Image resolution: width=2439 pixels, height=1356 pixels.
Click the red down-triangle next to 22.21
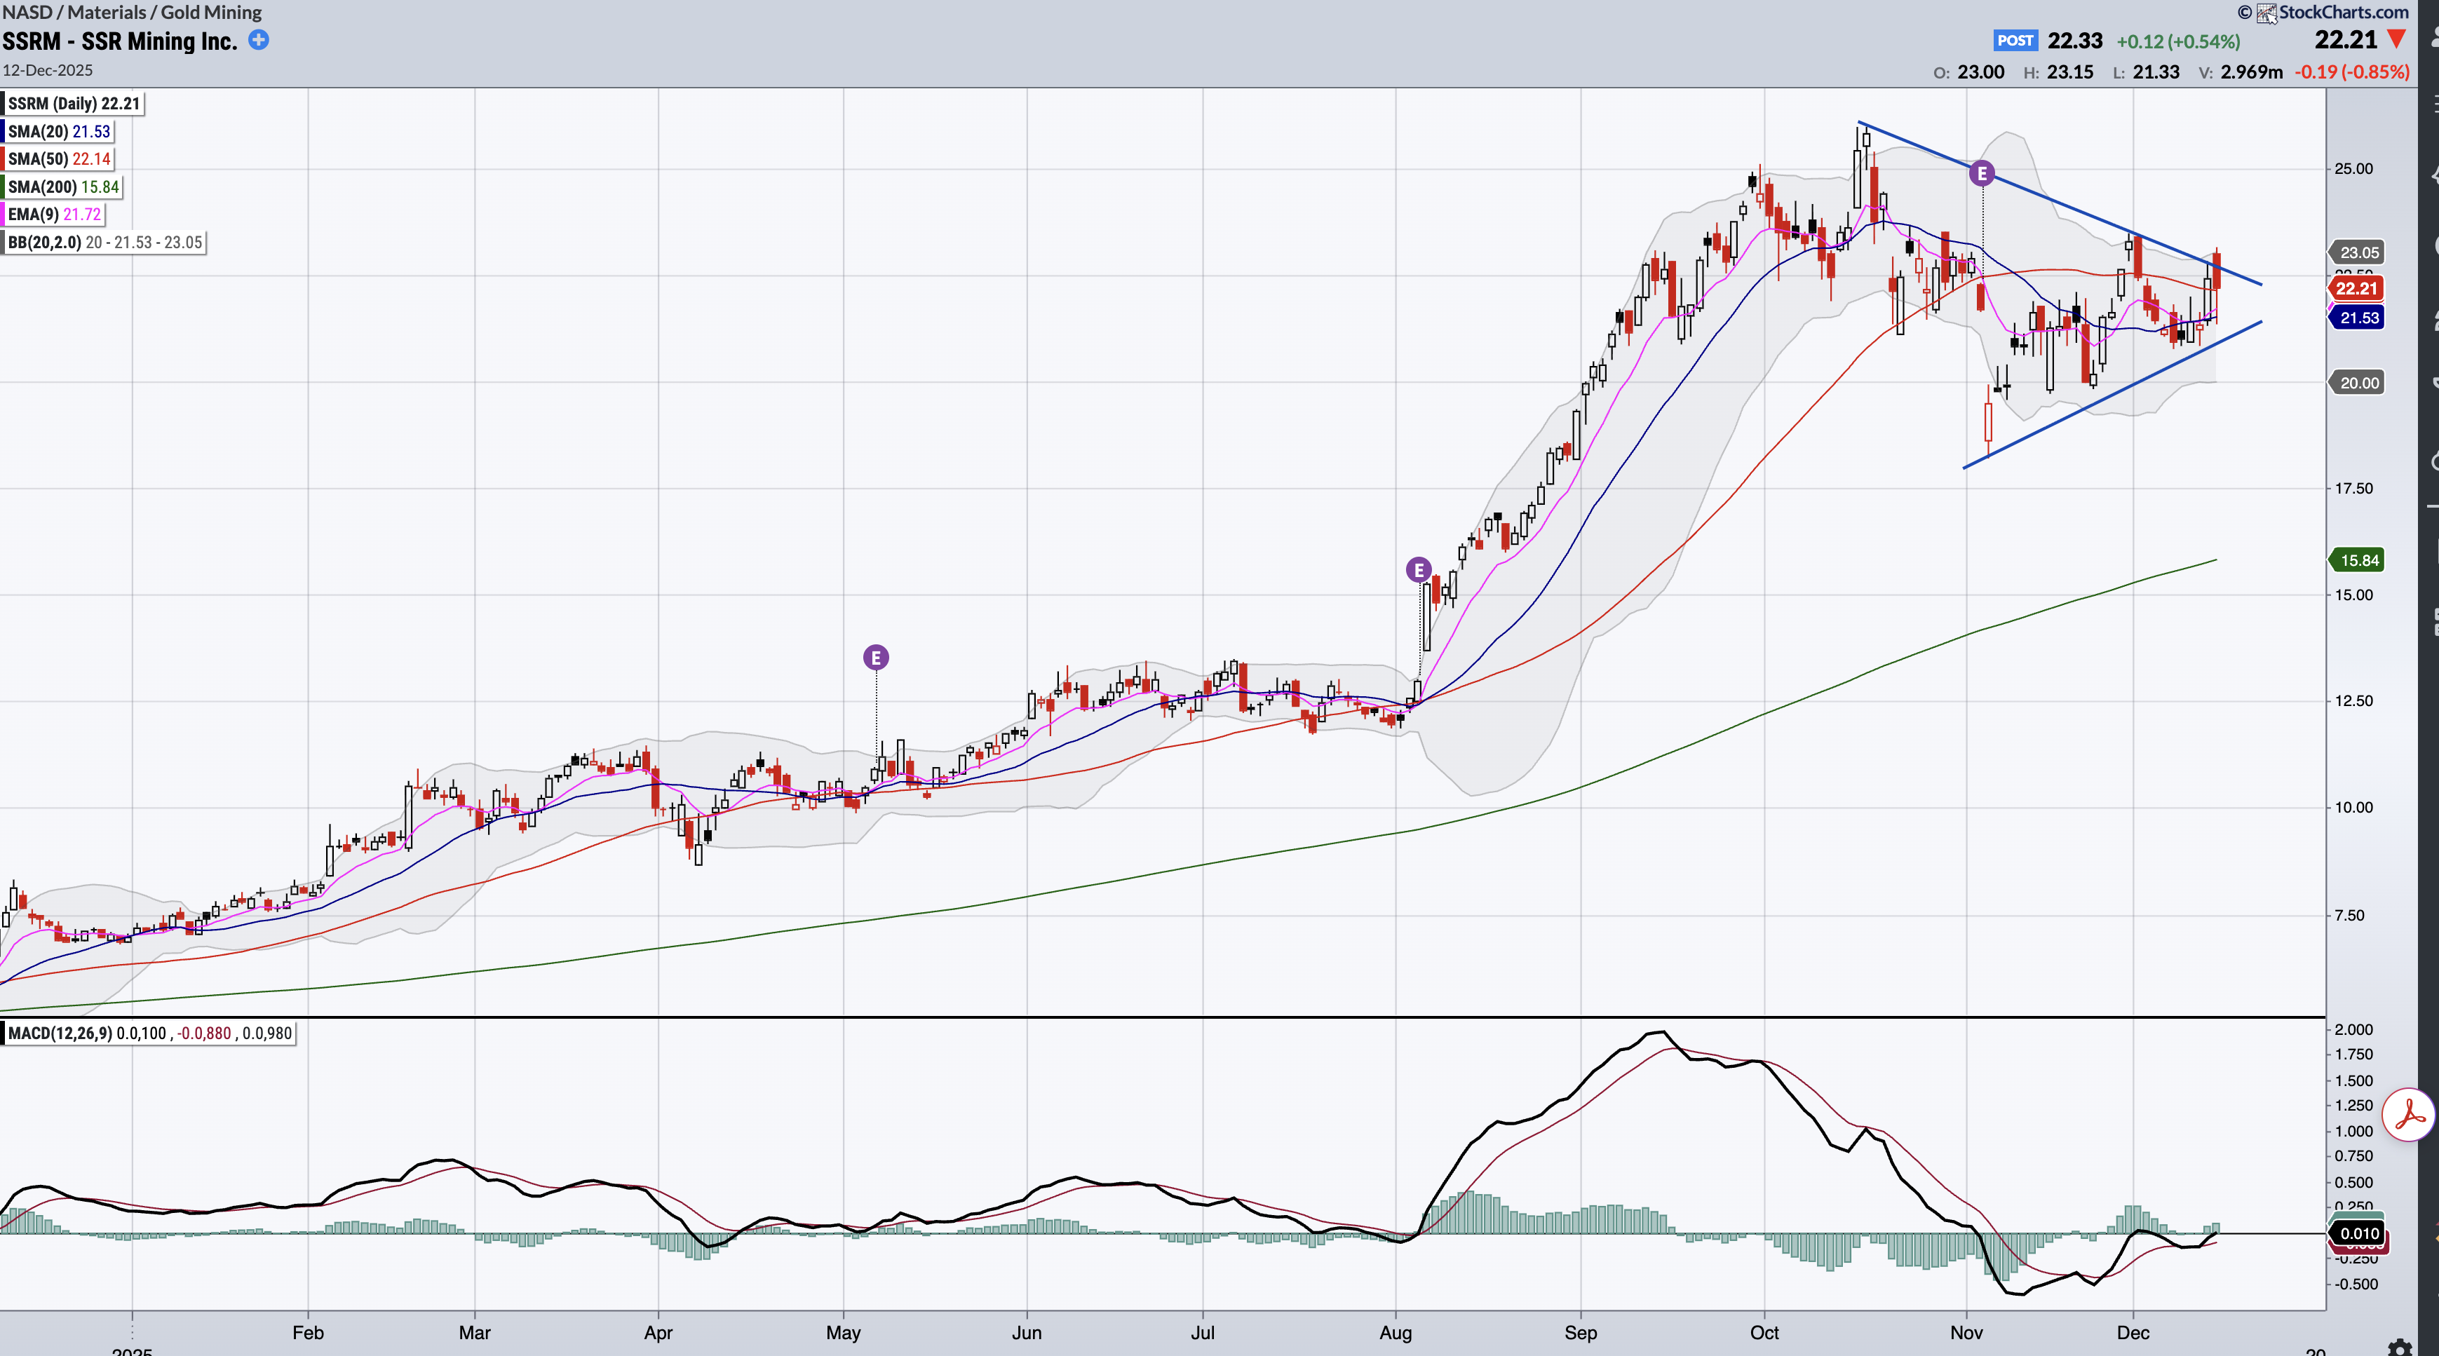(2396, 40)
